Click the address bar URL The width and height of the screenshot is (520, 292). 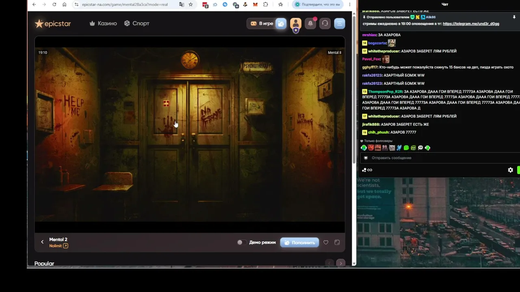[125, 4]
